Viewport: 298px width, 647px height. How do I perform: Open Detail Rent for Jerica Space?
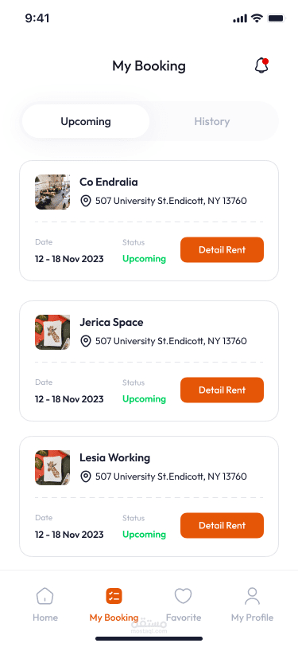222,390
